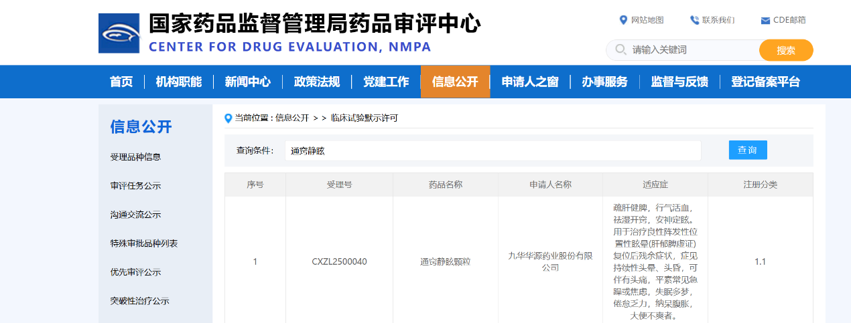851x323 pixels.
Task: Click the 序号 column header
Action: (x=255, y=185)
